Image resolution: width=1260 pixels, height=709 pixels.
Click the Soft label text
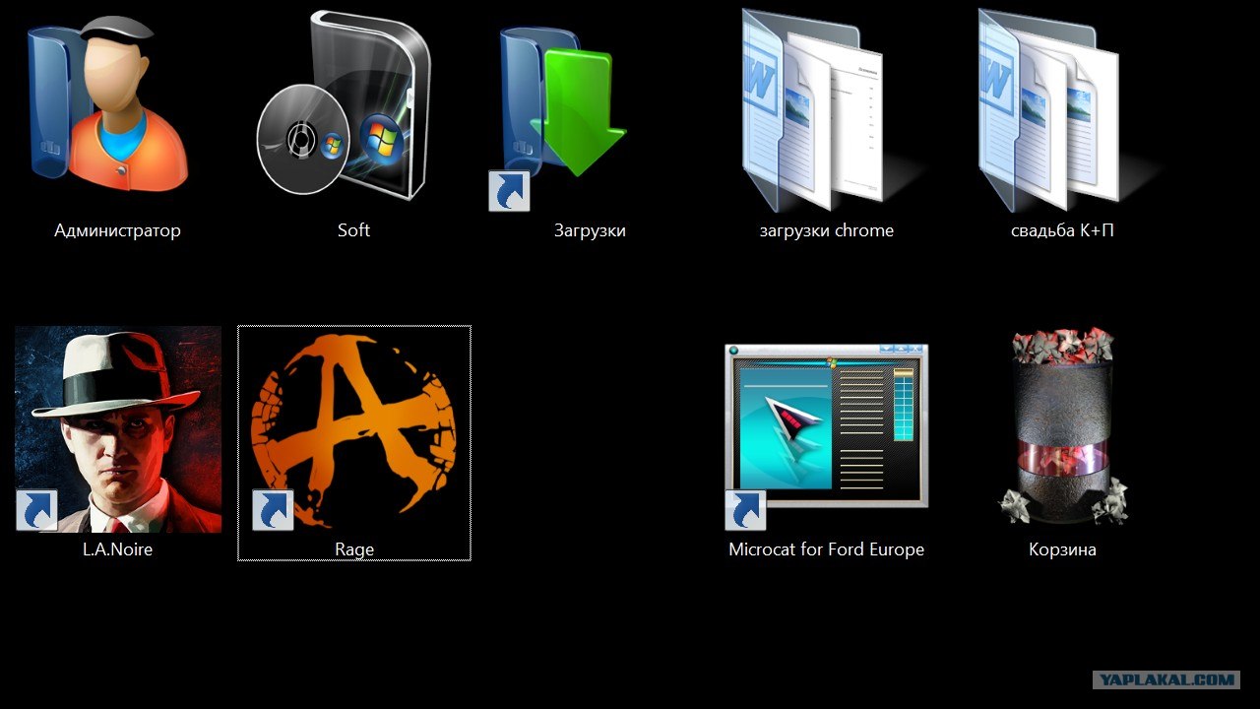pos(354,230)
